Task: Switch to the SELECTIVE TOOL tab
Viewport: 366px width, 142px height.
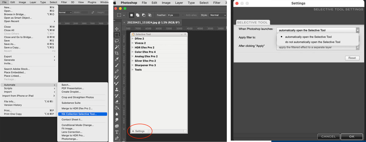Action: (252, 22)
